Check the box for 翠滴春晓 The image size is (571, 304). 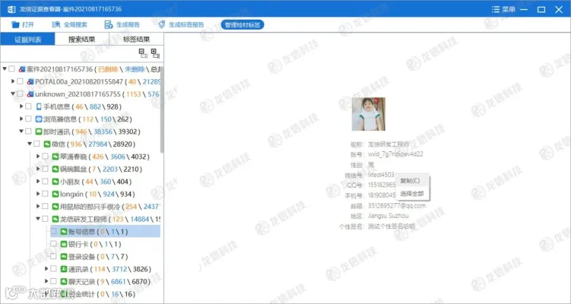pyautogui.click(x=45, y=156)
